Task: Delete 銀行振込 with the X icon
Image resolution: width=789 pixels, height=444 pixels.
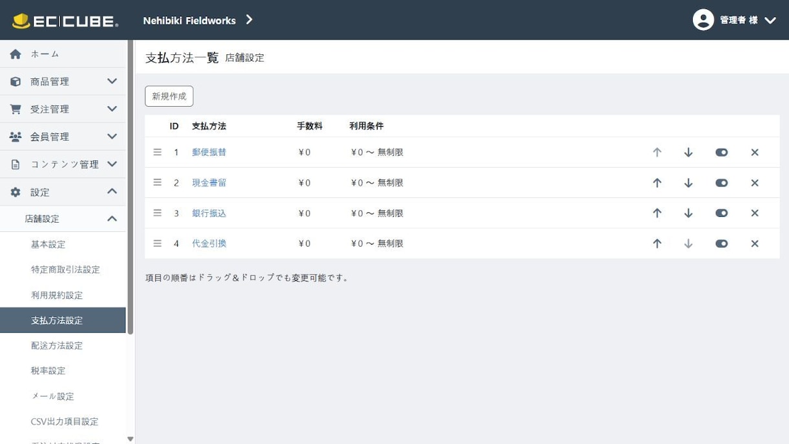Action: pos(755,214)
